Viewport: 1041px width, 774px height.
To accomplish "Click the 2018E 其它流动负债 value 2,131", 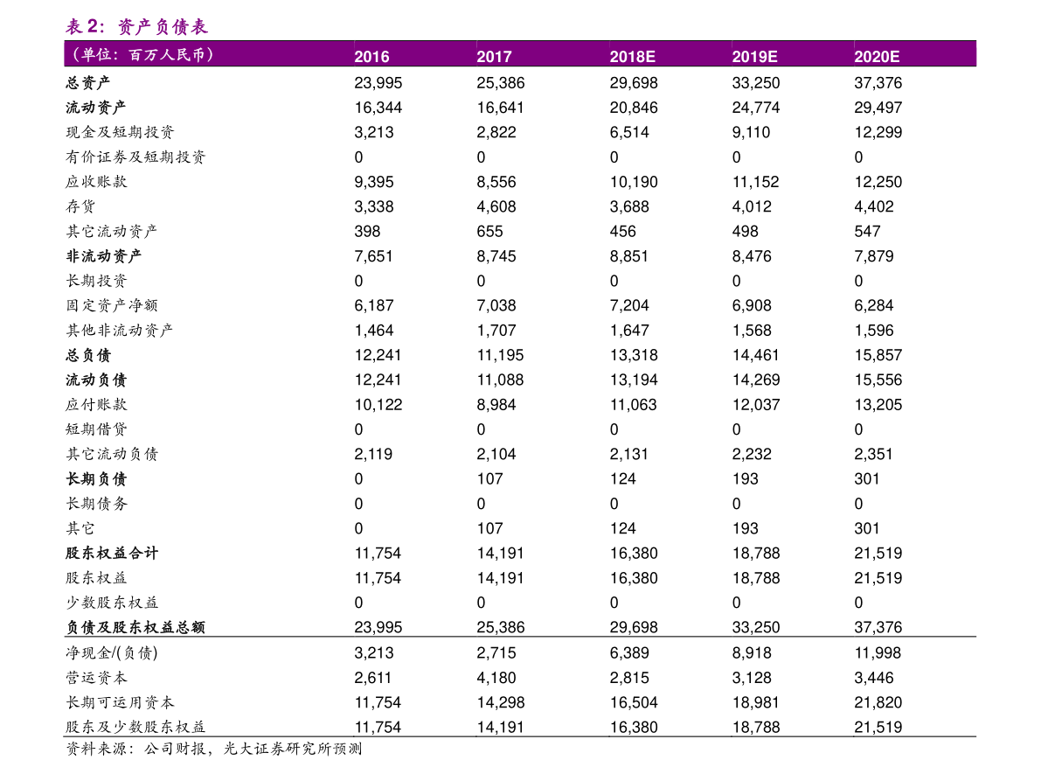I will [629, 455].
